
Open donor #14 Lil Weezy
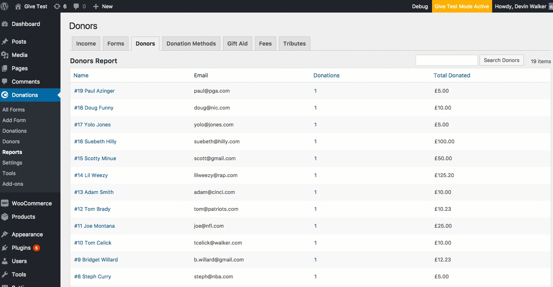[91, 175]
